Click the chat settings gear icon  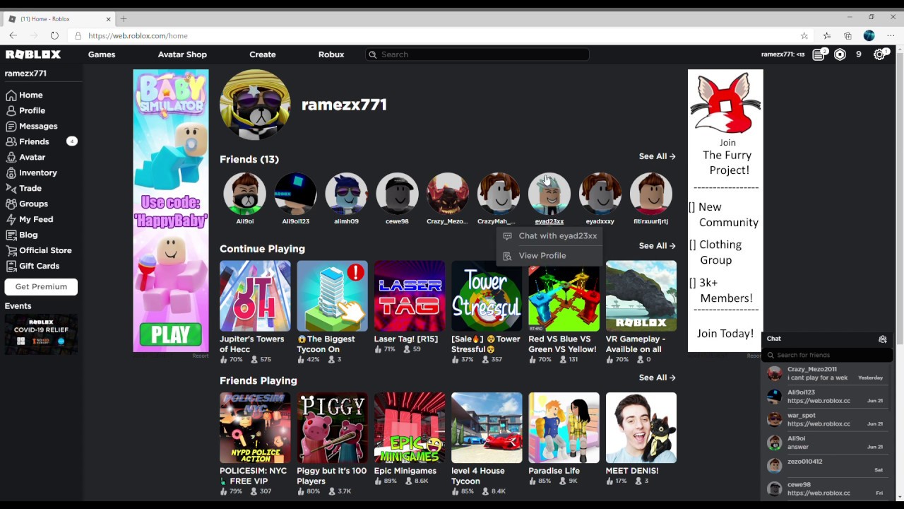(x=882, y=339)
